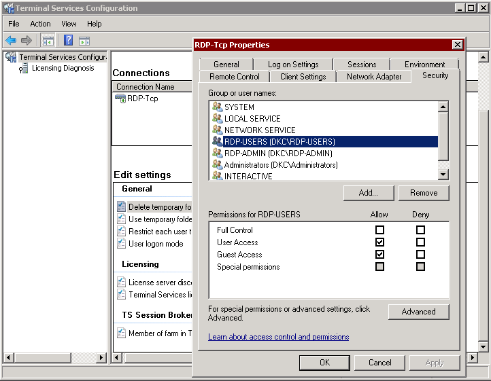Uncheck Allow for User Access
Viewport: 491px width, 381px height.
point(379,242)
